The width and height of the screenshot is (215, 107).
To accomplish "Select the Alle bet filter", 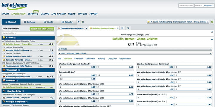I will click(59, 59).
